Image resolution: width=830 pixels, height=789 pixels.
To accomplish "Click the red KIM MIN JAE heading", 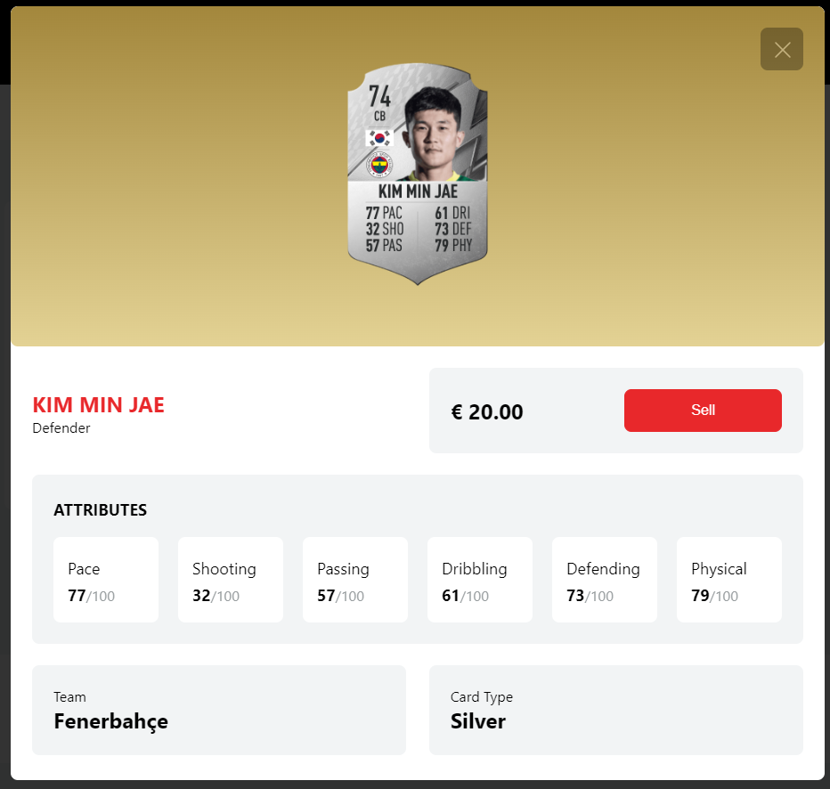I will [99, 405].
